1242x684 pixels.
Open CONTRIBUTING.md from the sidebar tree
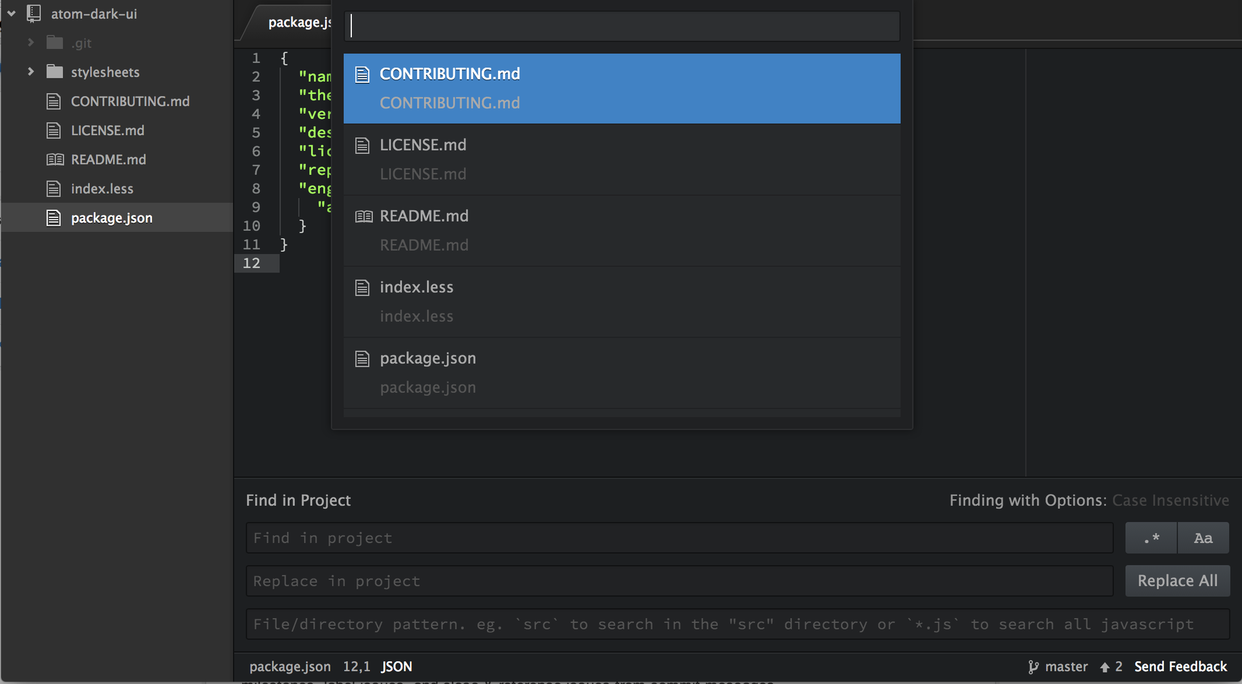point(130,102)
